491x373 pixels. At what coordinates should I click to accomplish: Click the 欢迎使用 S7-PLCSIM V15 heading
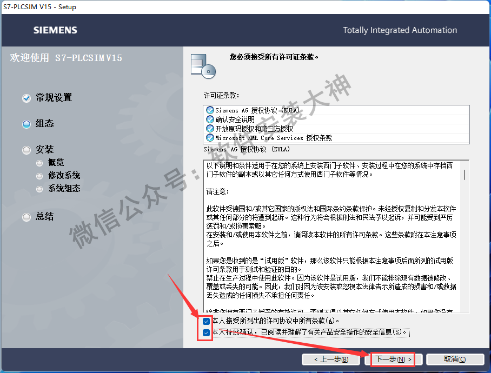(x=66, y=58)
